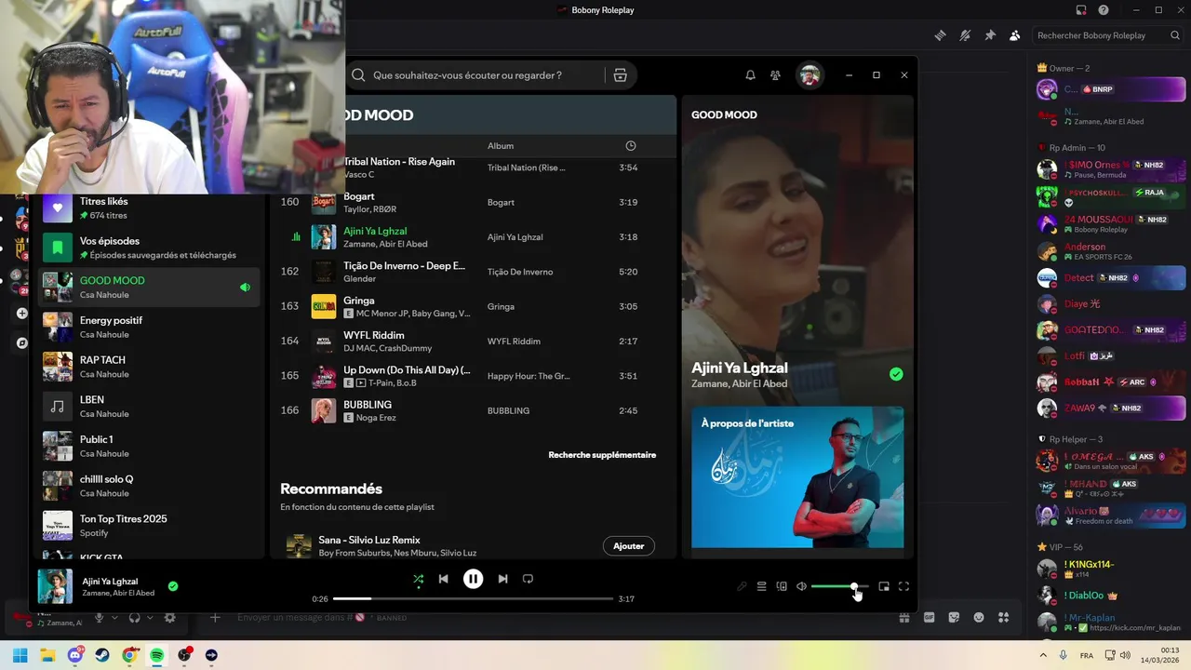Image resolution: width=1191 pixels, height=670 pixels.
Task: Open chillll solo Q playlist
Action: click(x=149, y=486)
